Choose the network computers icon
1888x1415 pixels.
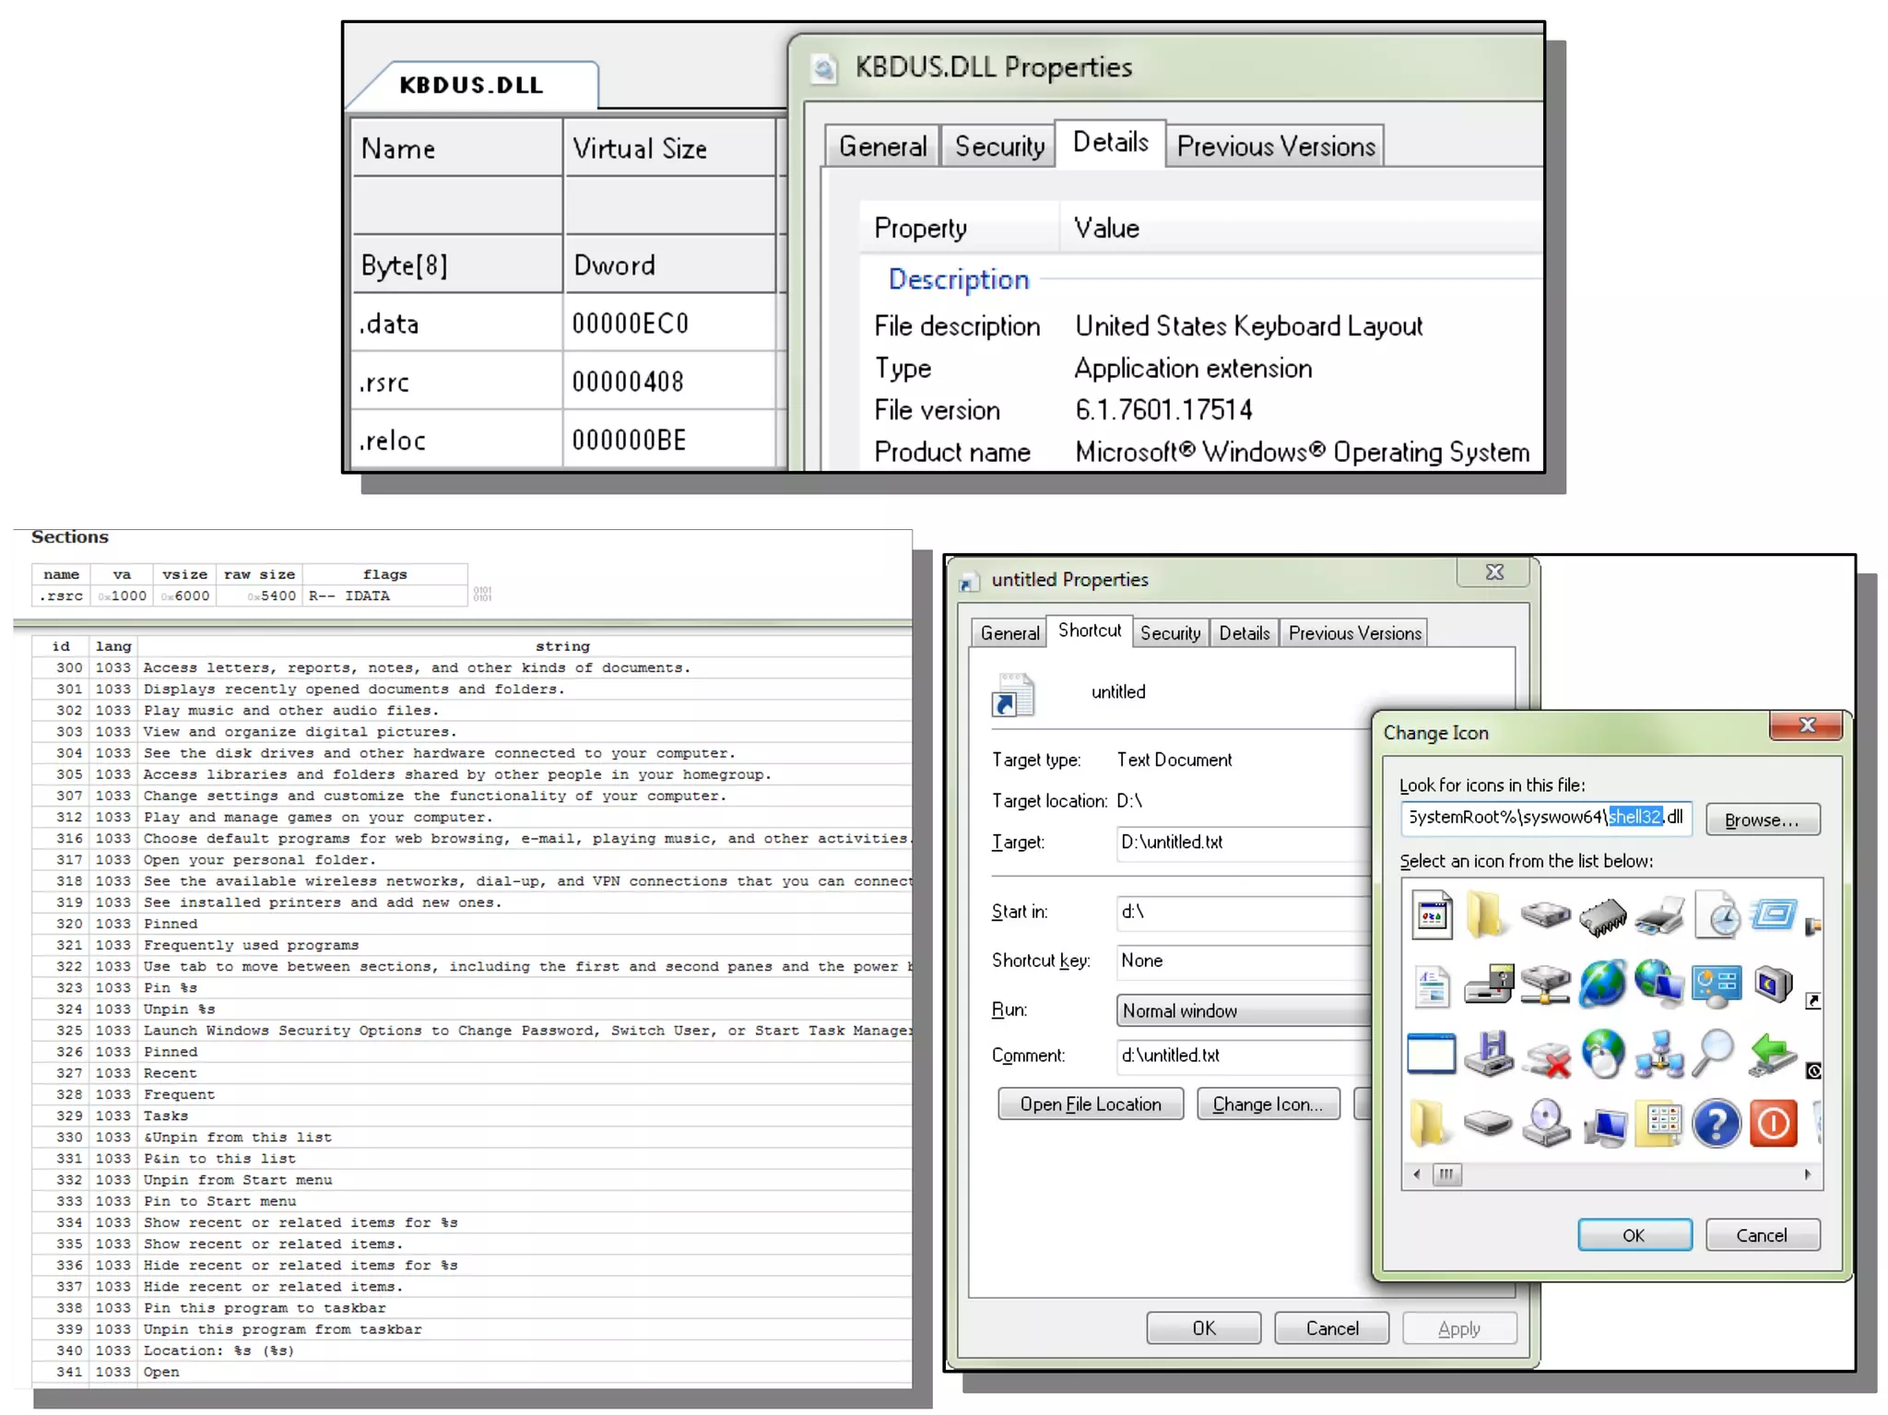(x=1659, y=1055)
